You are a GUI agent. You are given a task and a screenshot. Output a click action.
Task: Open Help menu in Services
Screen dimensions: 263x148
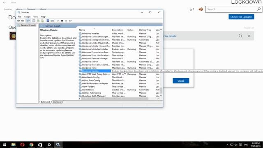pos(43,17)
